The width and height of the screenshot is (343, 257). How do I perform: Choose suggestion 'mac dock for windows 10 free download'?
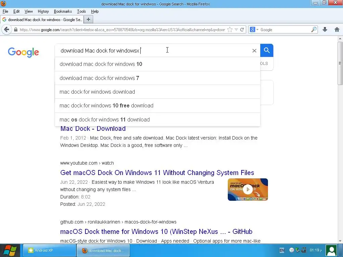pos(157,105)
